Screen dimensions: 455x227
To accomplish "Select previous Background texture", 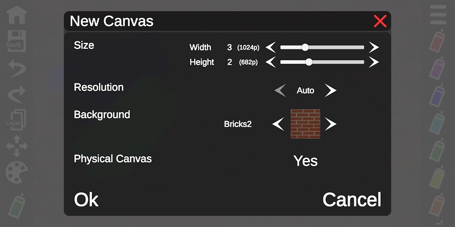I will [x=278, y=124].
